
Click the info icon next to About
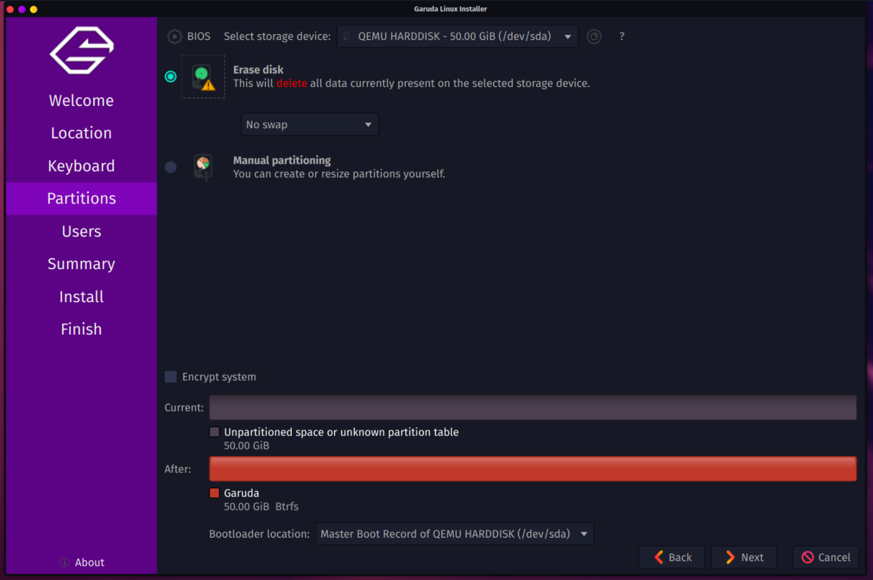tap(64, 562)
